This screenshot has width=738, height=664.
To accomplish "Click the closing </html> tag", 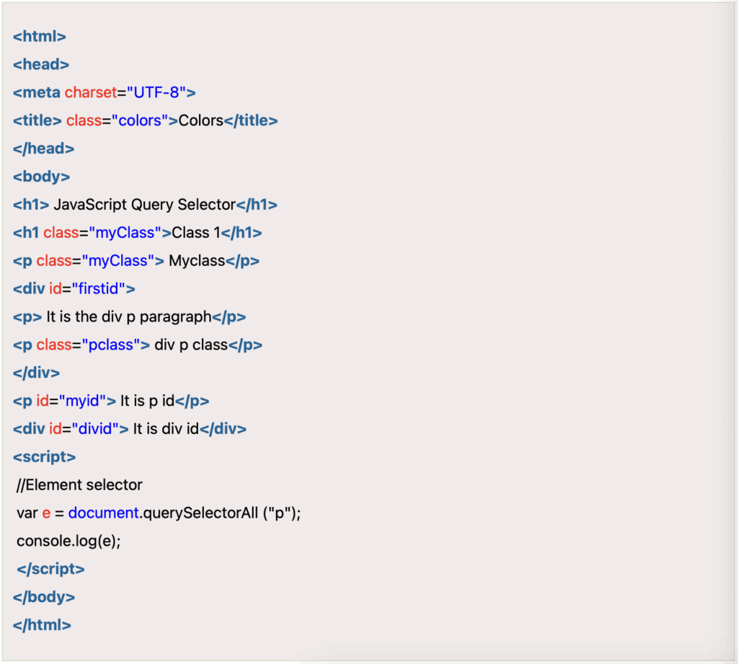I will pos(42,626).
